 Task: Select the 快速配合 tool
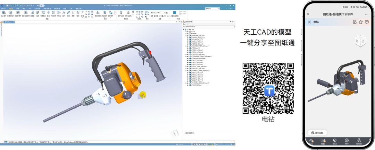pos(43,13)
